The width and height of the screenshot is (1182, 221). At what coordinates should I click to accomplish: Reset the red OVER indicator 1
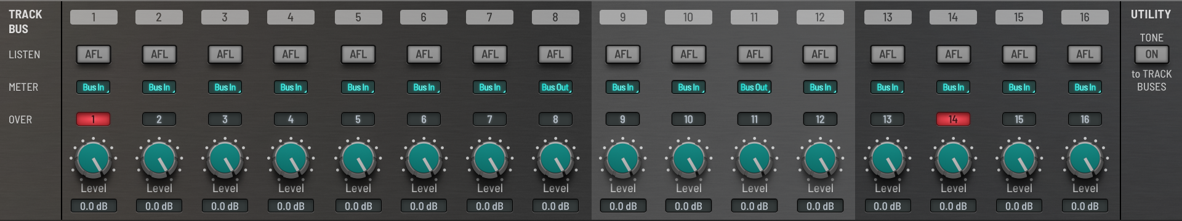[x=94, y=119]
